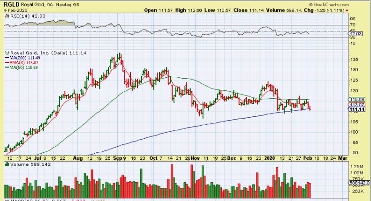Click the red down arrow beside Chg

[347, 11]
